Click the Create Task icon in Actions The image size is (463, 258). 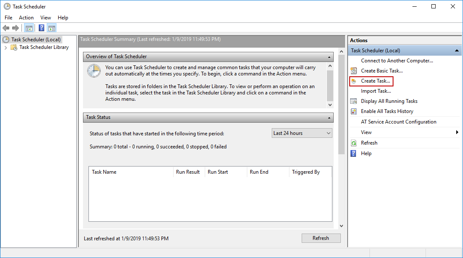click(x=353, y=81)
